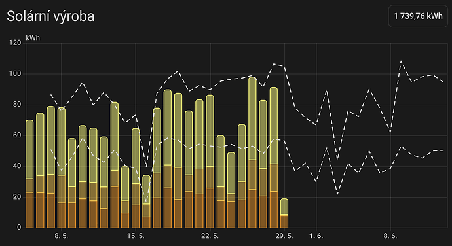The height and width of the screenshot is (246, 452).
Task: Click the 0 y-axis label
Action: 19,227
